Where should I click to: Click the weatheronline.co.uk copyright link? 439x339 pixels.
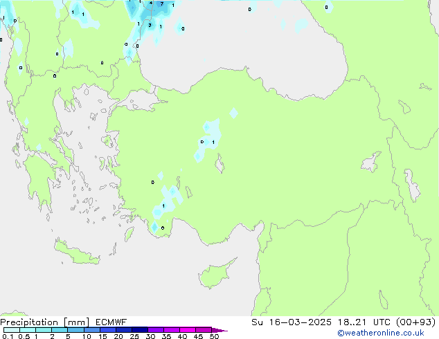click(380, 333)
